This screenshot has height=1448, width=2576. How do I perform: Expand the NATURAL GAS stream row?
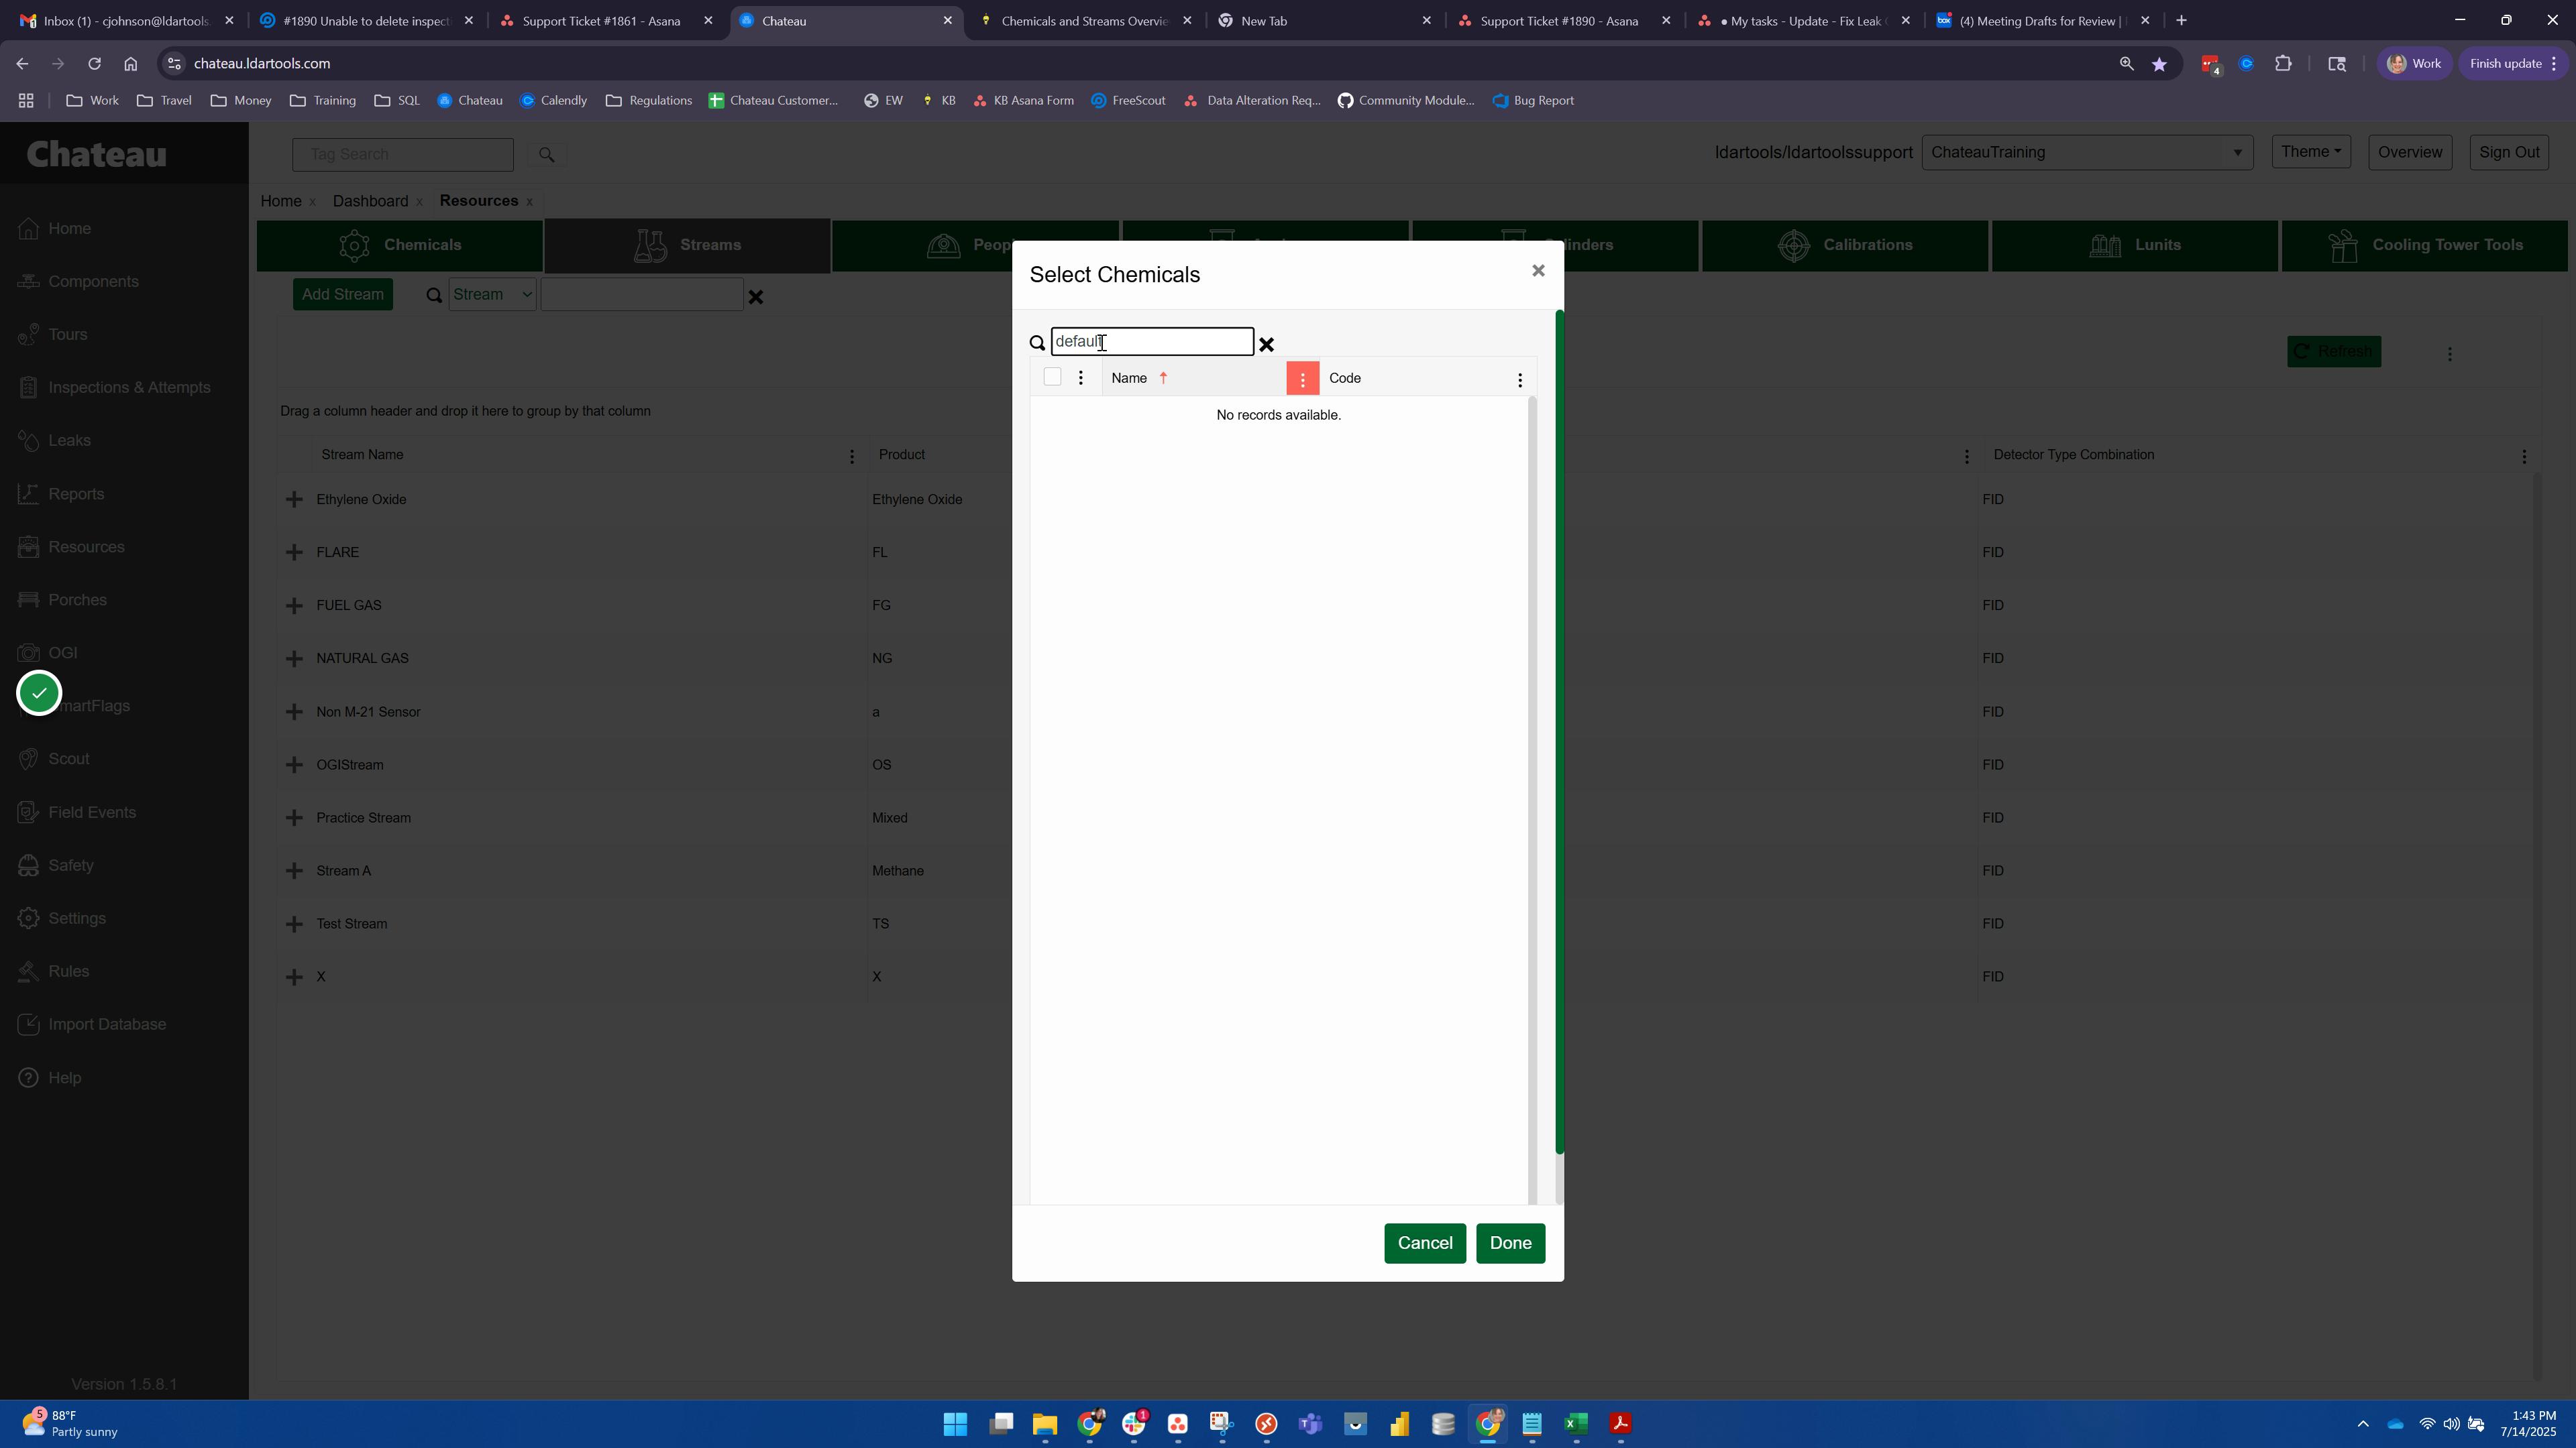coord(294,658)
